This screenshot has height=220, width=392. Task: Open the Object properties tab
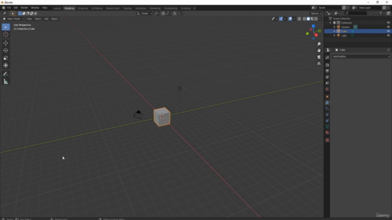pyautogui.click(x=327, y=97)
